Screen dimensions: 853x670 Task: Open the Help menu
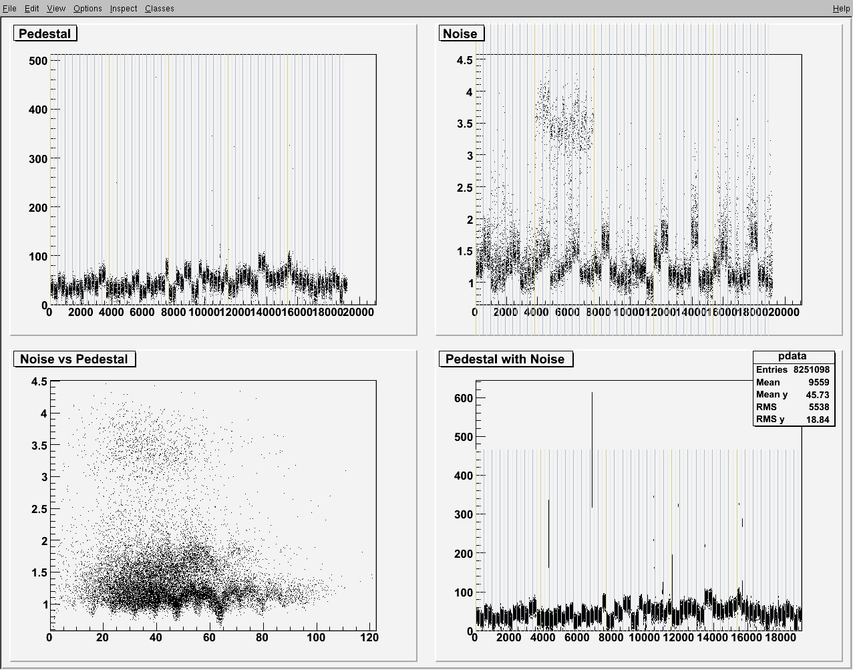click(x=842, y=8)
